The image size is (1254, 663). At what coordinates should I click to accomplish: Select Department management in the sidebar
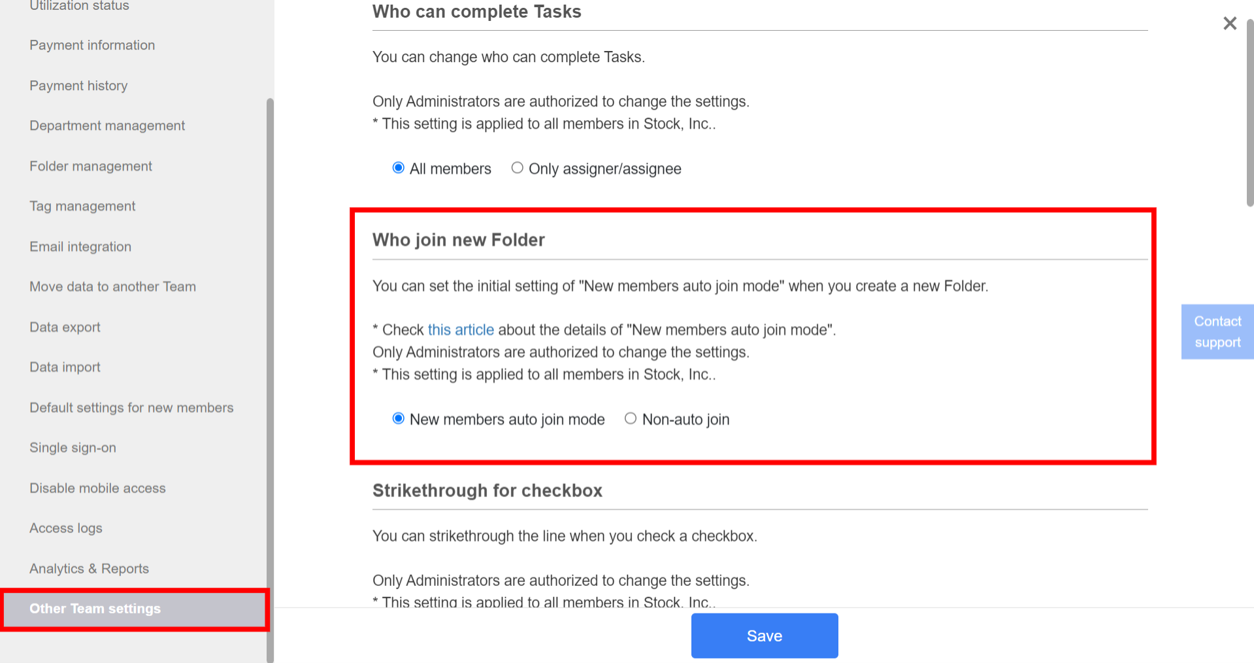107,125
